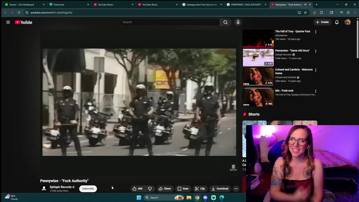The height and width of the screenshot is (202, 359).
Task: Open Coheed and Cambria - Welcome Home title
Action: coord(294,71)
